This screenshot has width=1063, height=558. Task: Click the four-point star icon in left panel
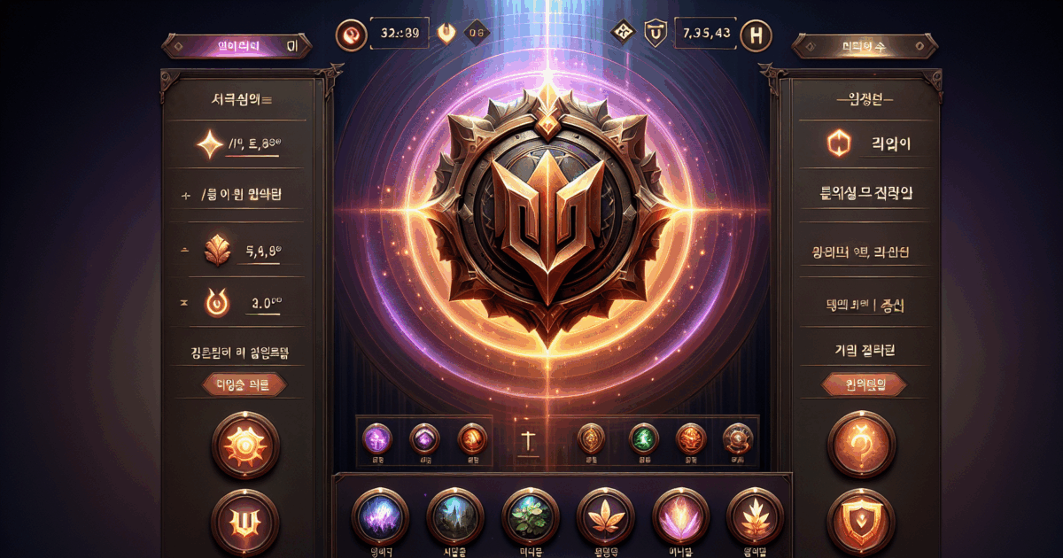(x=213, y=143)
